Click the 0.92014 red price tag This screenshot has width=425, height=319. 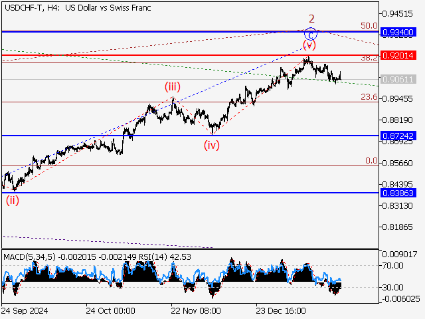(398, 55)
